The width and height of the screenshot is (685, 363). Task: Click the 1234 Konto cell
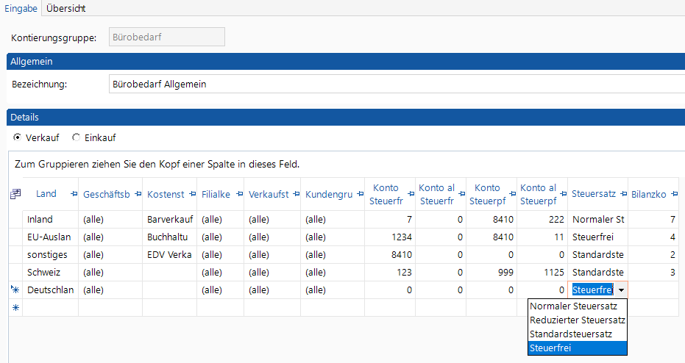[x=390, y=237]
